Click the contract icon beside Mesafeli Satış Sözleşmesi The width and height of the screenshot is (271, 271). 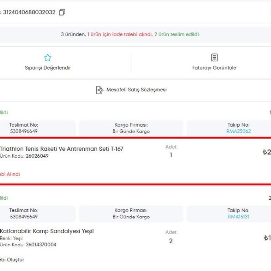pos(100,90)
